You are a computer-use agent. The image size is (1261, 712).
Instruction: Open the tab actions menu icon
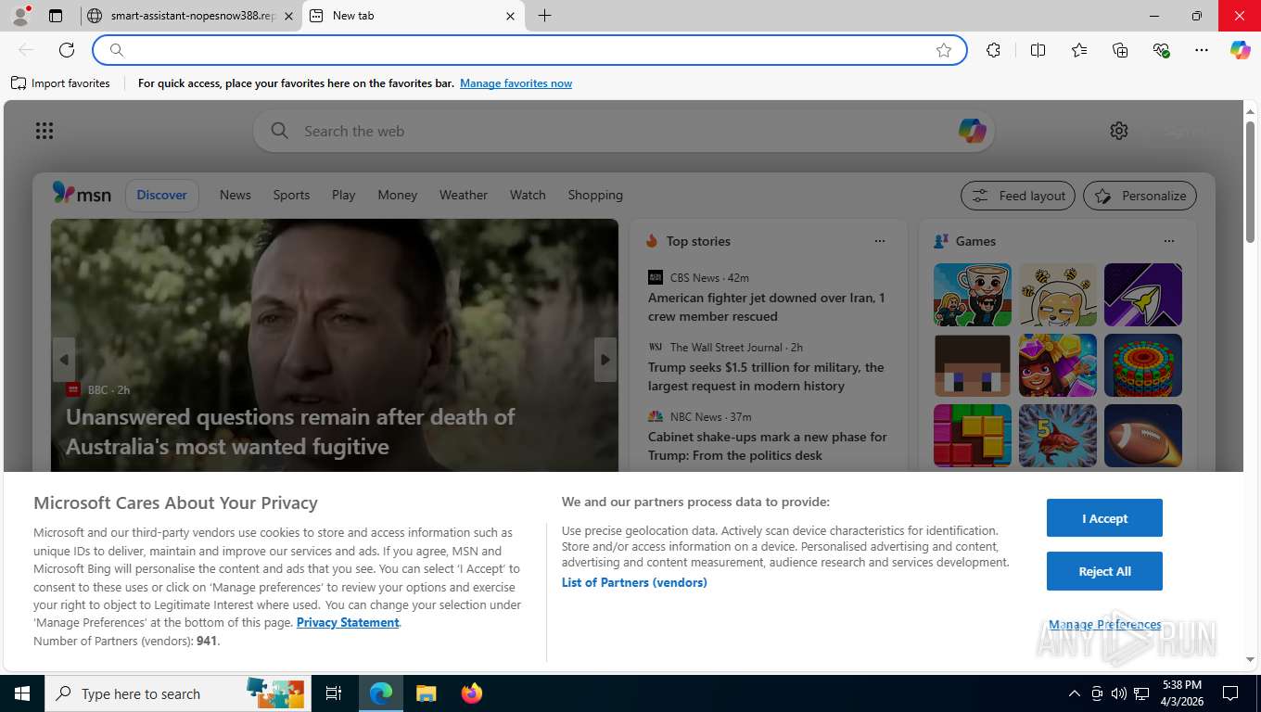pyautogui.click(x=56, y=16)
